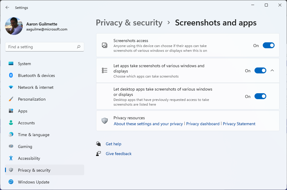Click the Bluetooth icon in sidebar
Image resolution: width=287 pixels, height=190 pixels.
click(x=11, y=75)
